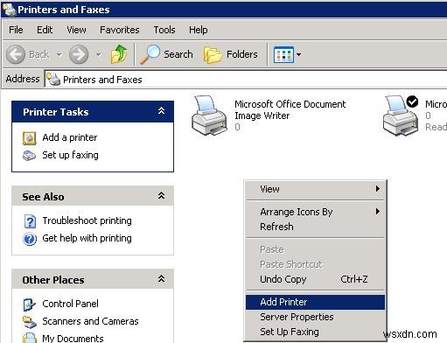Open the Views dropdown arrow
Screen dimensions: 447x343
[298, 54]
